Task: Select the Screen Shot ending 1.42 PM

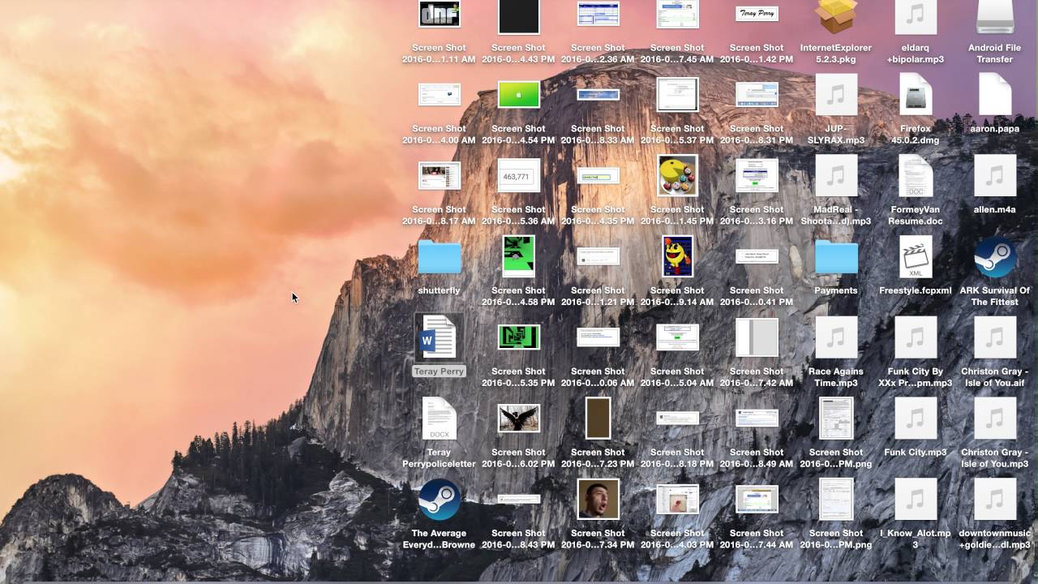Action: (757, 13)
